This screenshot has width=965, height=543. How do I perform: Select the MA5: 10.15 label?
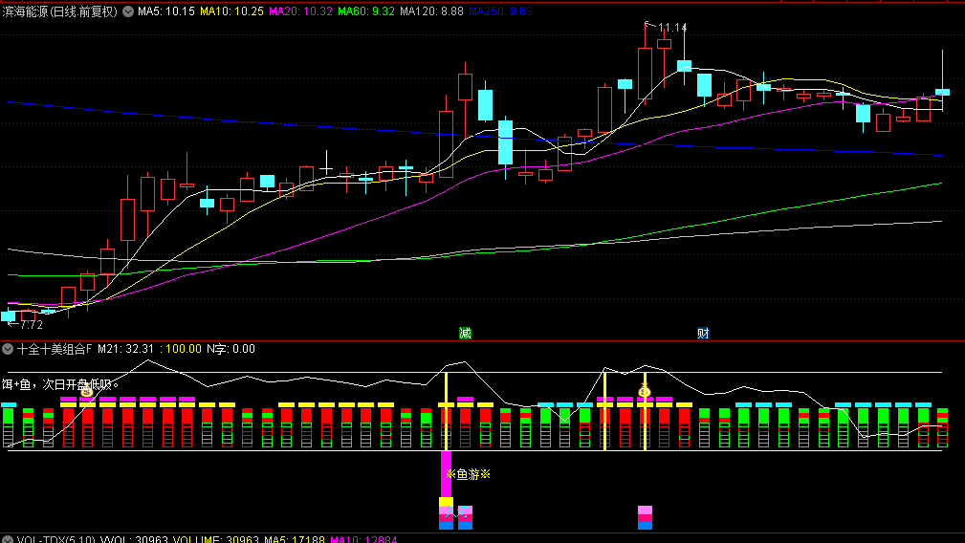[166, 11]
